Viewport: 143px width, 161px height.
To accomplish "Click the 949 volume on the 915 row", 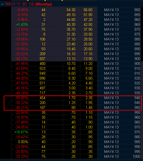I will coord(42,73).
